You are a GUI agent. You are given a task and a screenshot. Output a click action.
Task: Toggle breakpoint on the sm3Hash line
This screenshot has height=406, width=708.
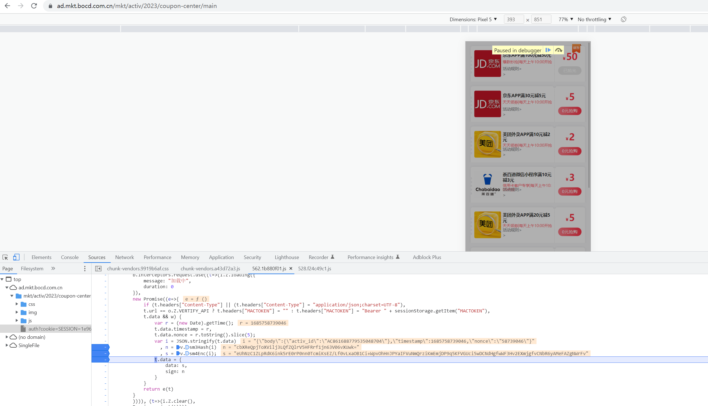[101, 347]
